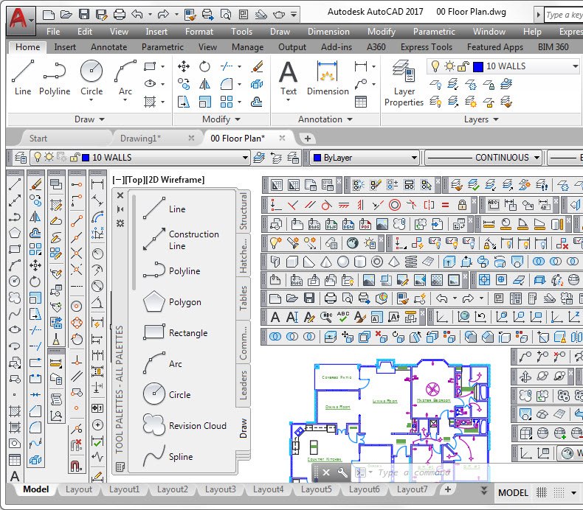Open quick access toolbar customize arrow

(x=294, y=15)
